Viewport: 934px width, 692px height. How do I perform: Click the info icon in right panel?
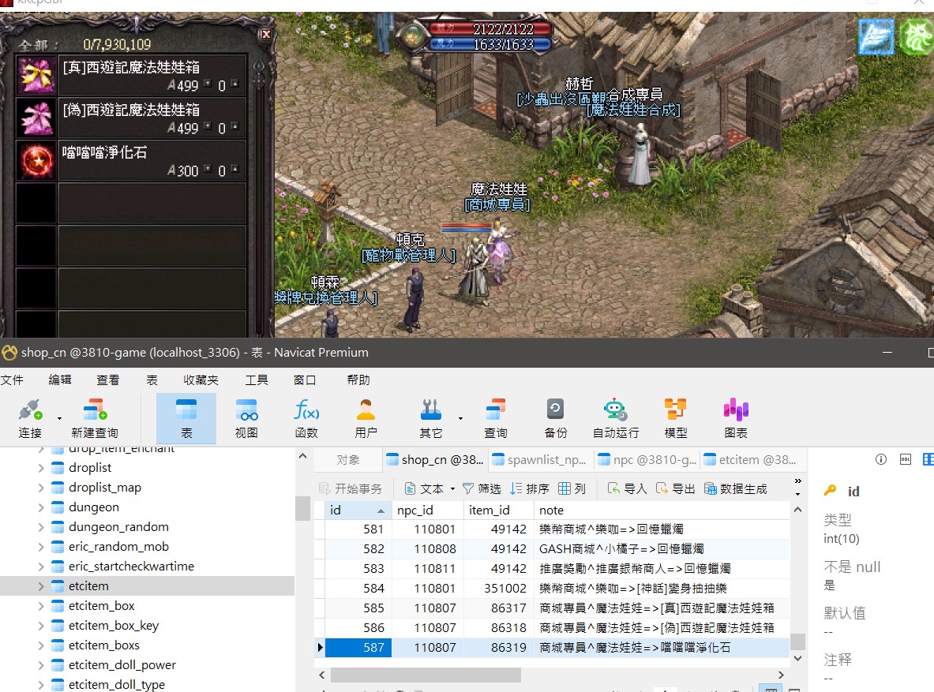[x=881, y=459]
